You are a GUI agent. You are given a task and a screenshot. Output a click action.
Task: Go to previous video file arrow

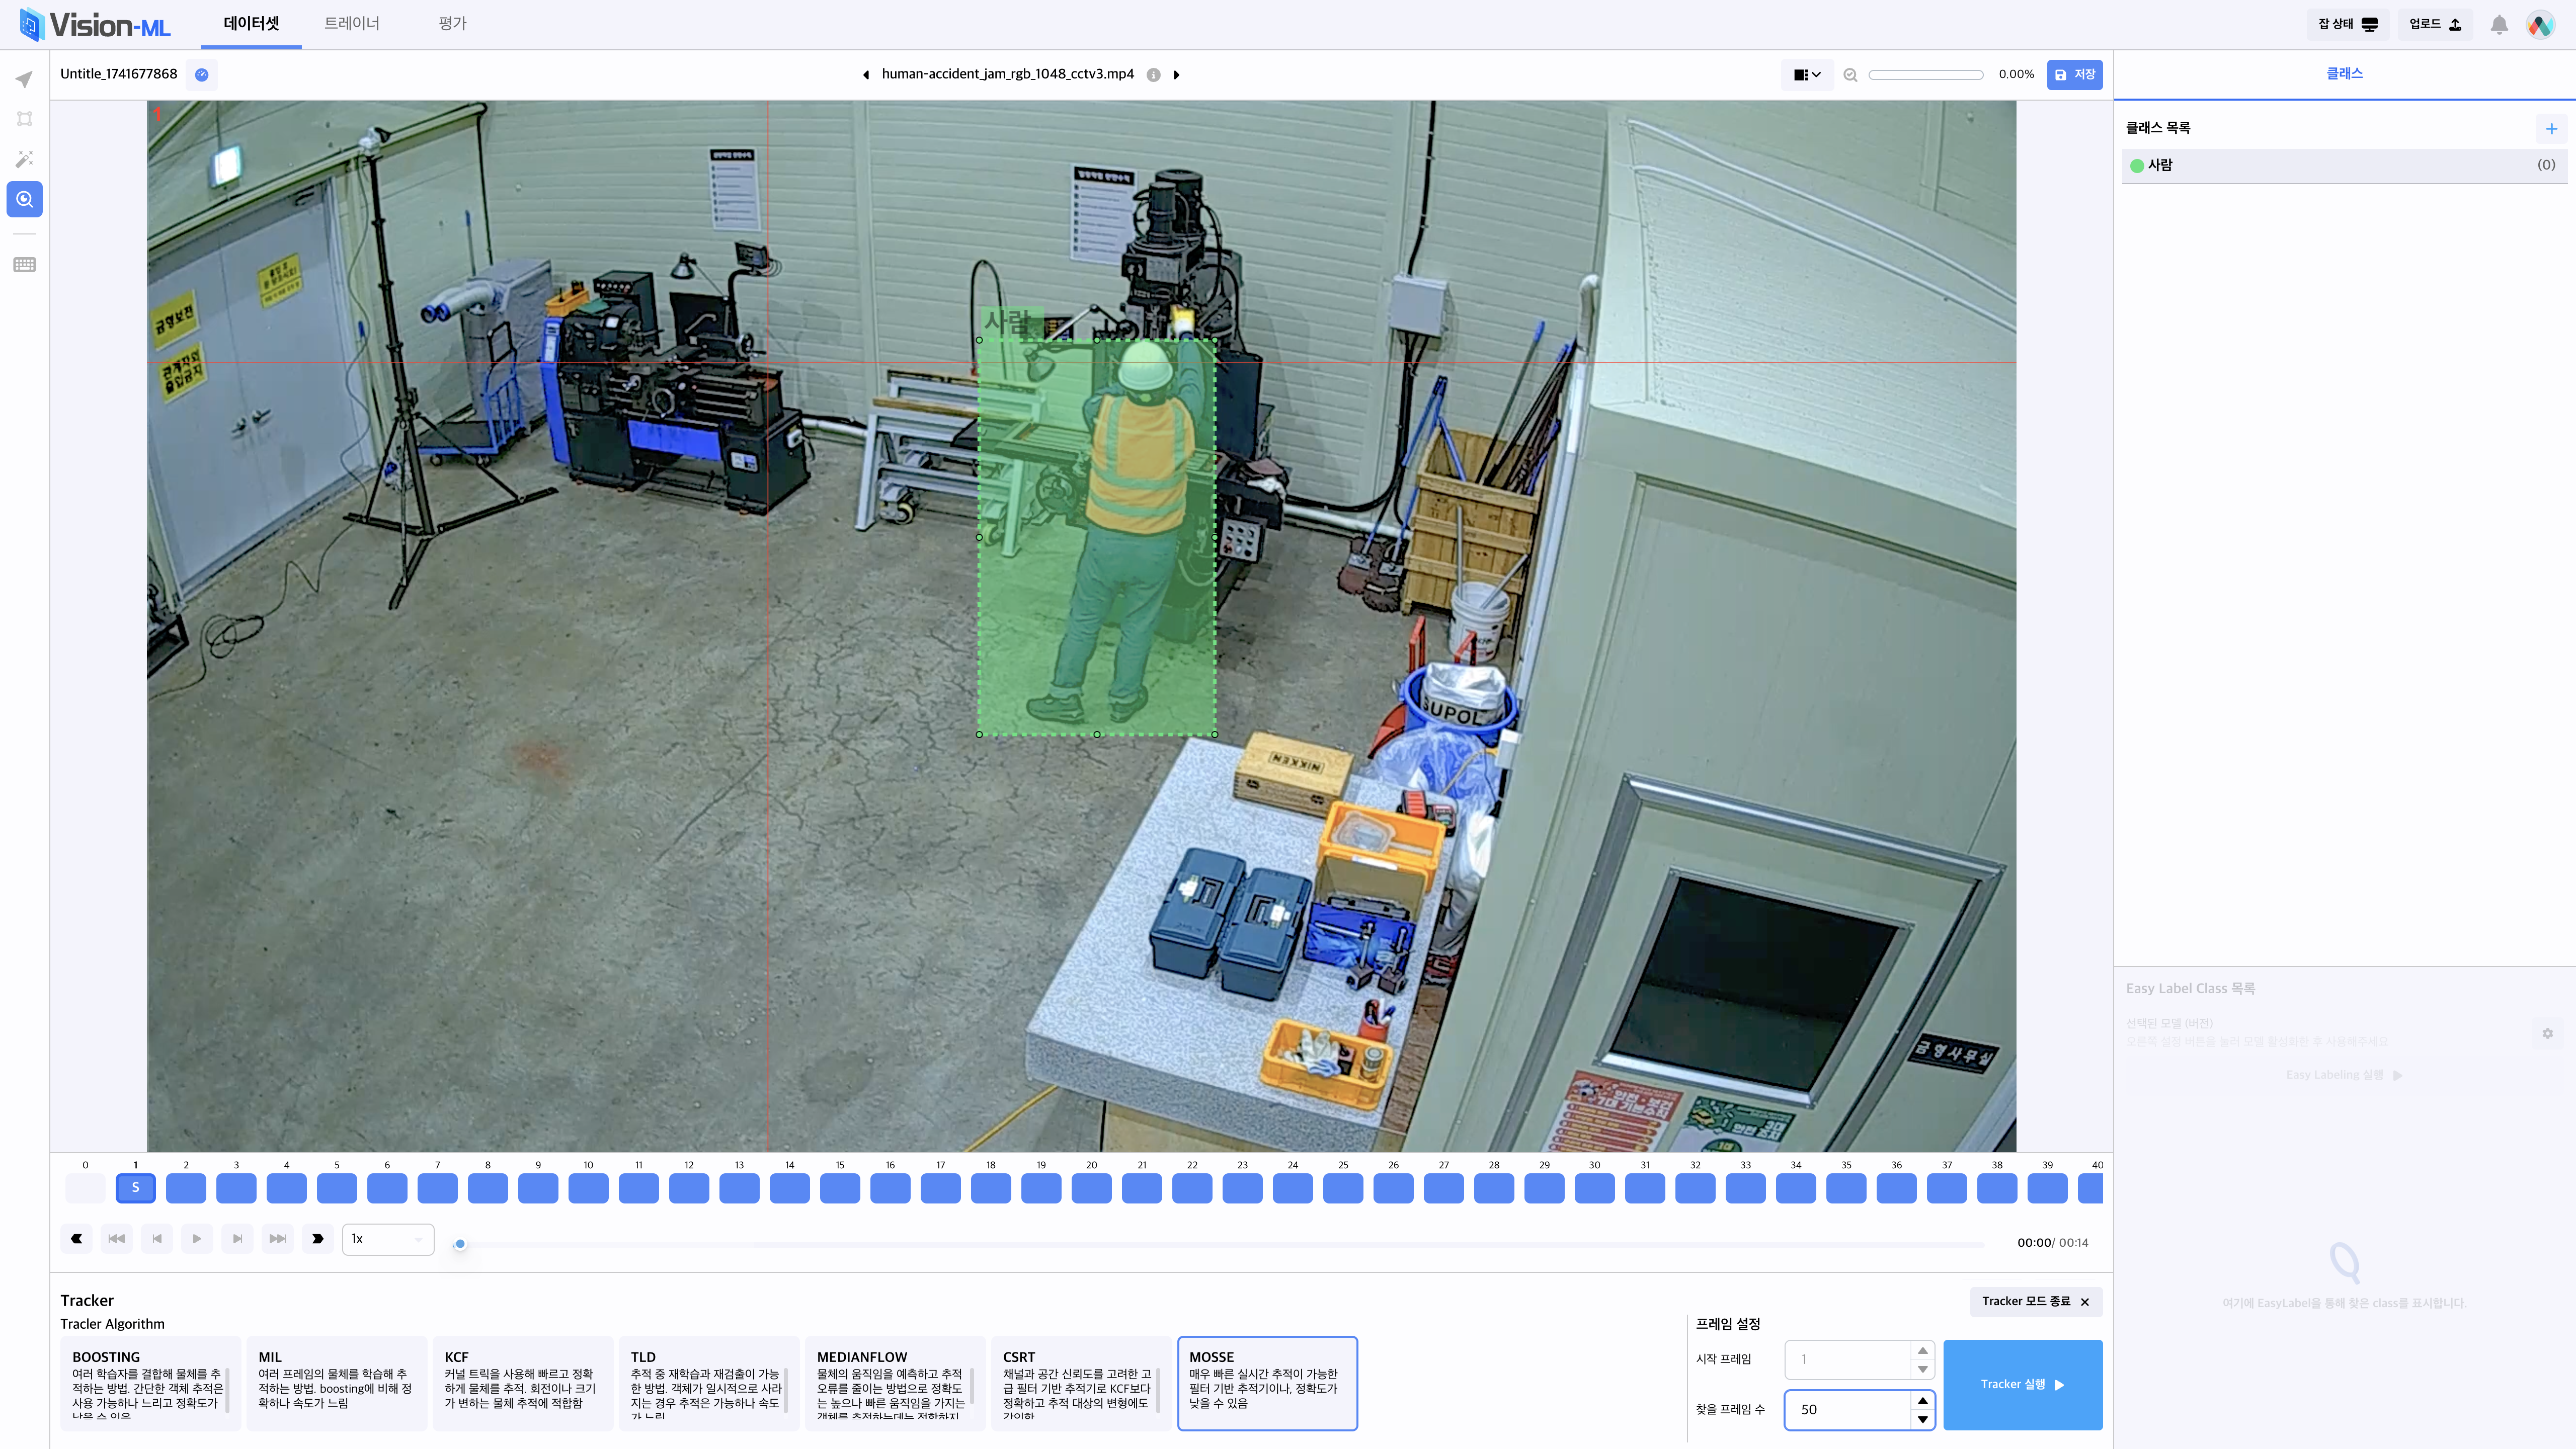[866, 74]
